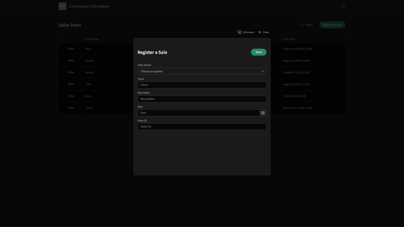Save the new sale
This screenshot has width=404, height=227.
click(259, 52)
